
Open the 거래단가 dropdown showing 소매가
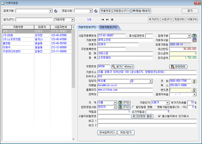click(x=167, y=102)
